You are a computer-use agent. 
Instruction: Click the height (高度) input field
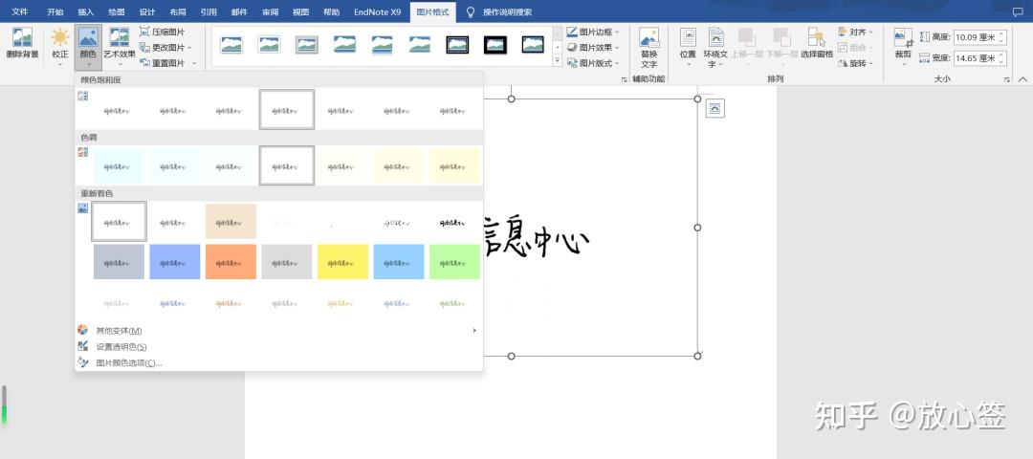tap(975, 37)
